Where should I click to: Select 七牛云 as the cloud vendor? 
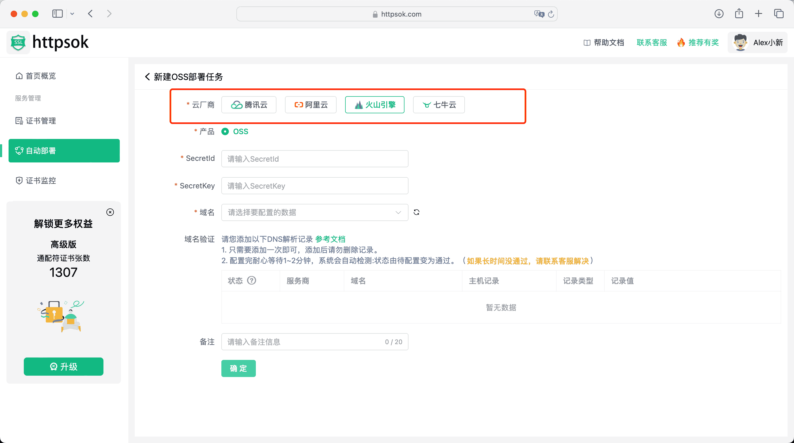439,105
